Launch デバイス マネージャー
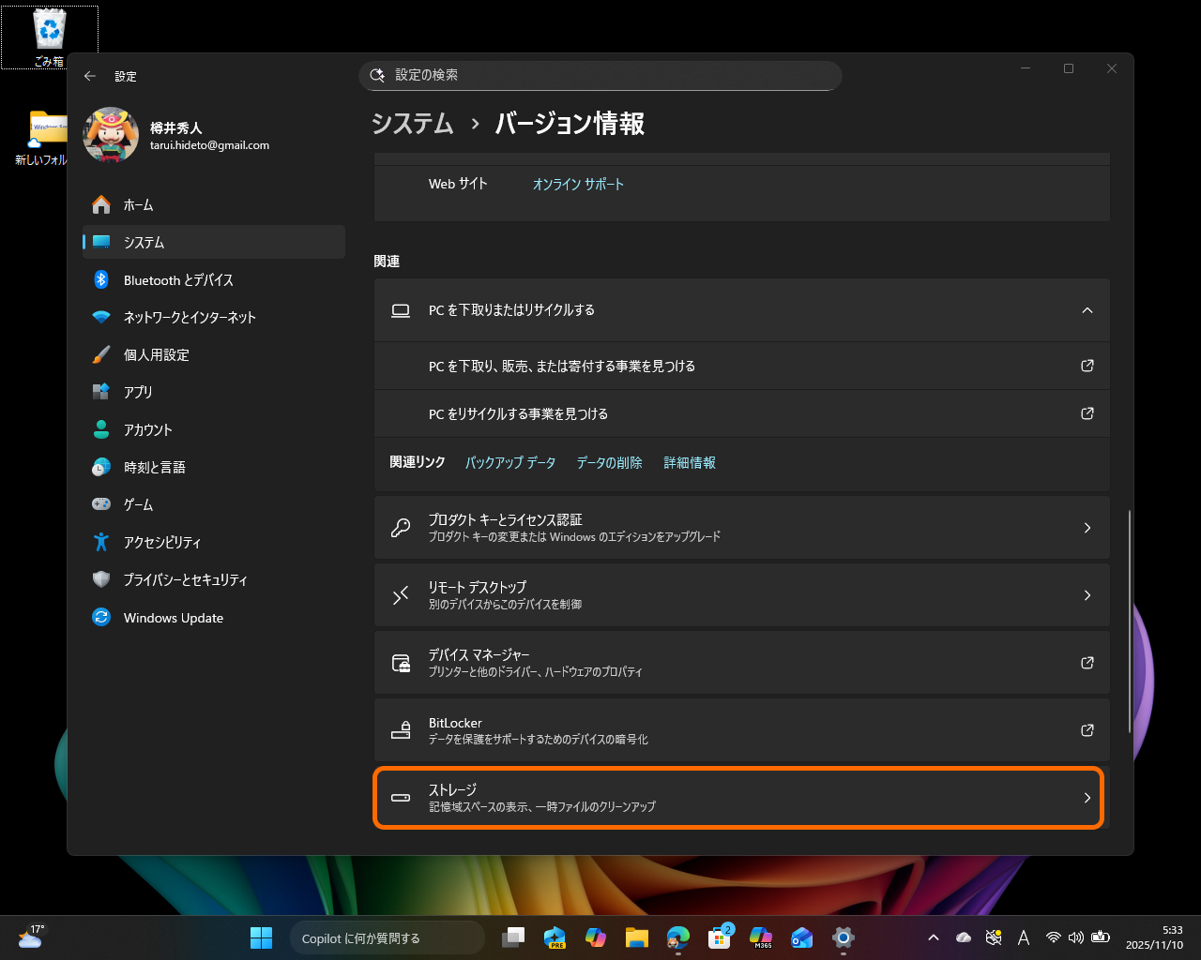The width and height of the screenshot is (1201, 960). (742, 663)
